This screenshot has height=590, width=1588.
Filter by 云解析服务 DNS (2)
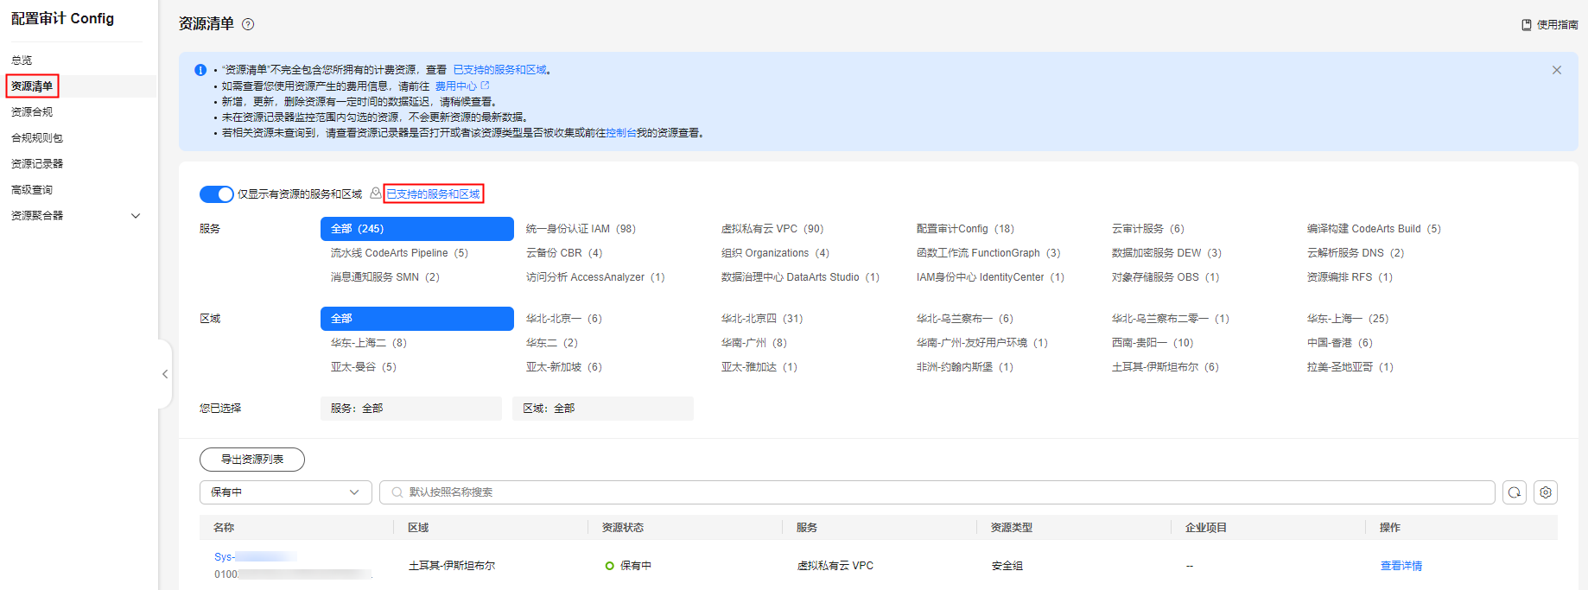click(x=1356, y=253)
